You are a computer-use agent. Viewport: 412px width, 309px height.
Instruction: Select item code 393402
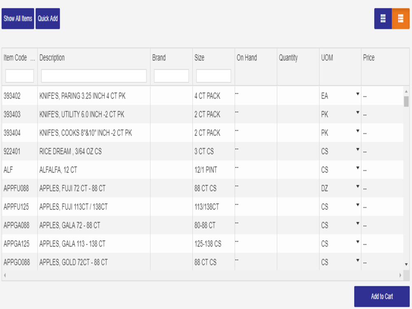tap(12, 96)
